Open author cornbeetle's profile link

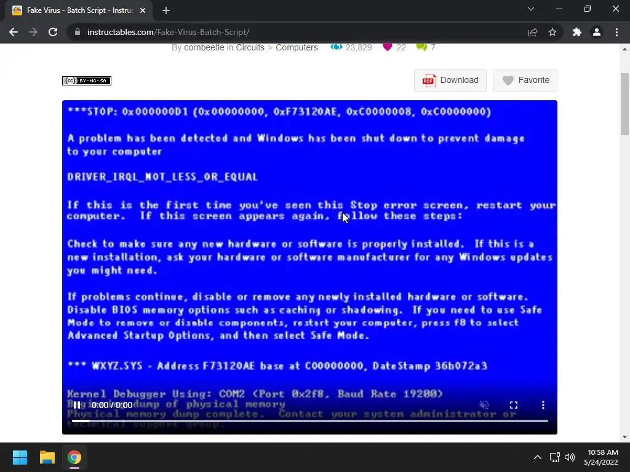point(204,47)
